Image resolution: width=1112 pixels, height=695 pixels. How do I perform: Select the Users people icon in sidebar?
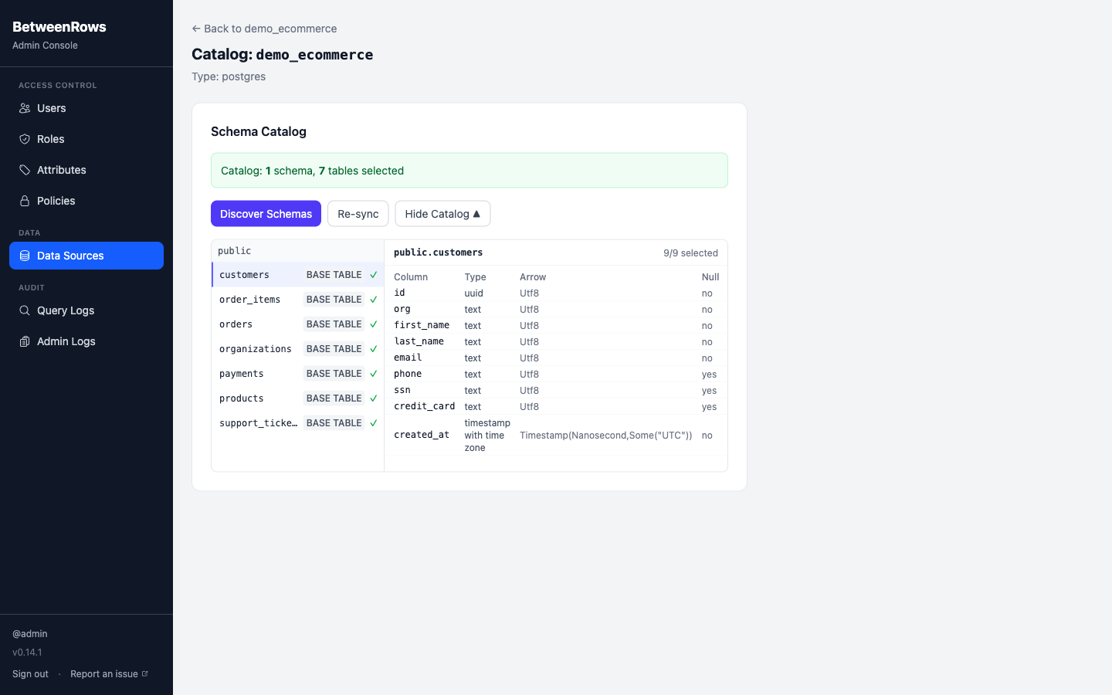point(24,108)
